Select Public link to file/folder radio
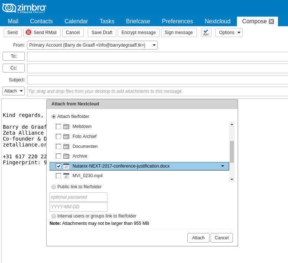 point(54,187)
